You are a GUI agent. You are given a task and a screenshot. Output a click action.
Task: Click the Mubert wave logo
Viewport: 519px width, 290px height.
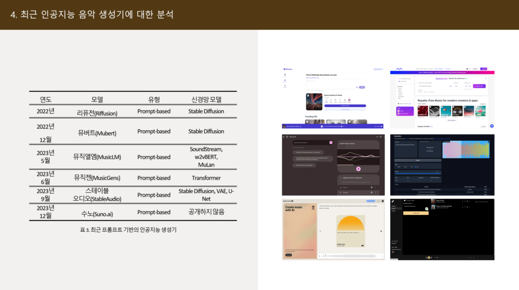[399, 69]
